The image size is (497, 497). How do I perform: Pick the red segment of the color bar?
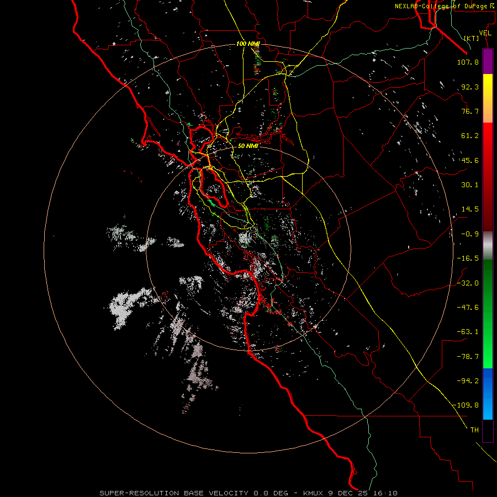click(x=488, y=177)
